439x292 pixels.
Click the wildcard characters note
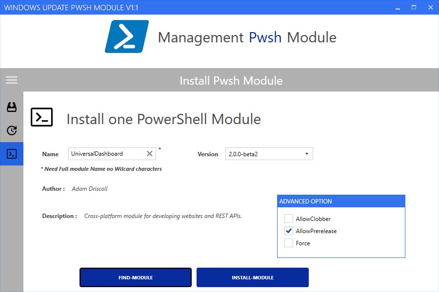(x=101, y=169)
